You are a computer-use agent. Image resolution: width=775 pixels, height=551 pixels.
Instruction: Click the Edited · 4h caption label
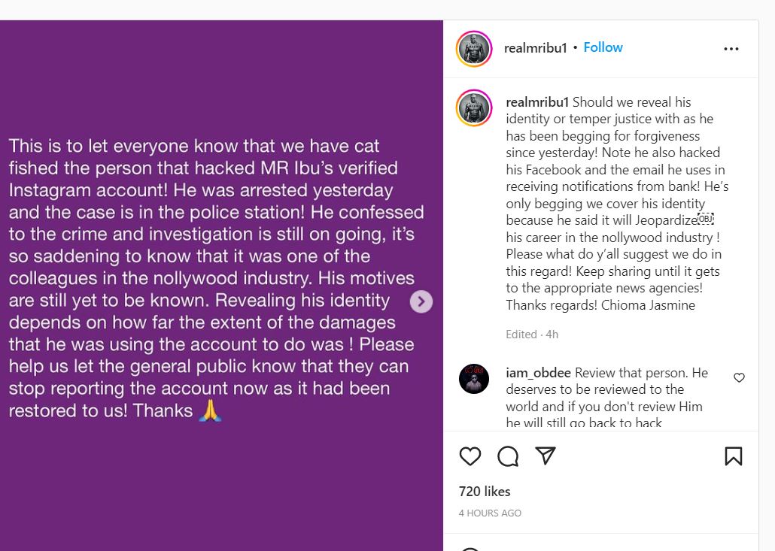click(x=532, y=335)
